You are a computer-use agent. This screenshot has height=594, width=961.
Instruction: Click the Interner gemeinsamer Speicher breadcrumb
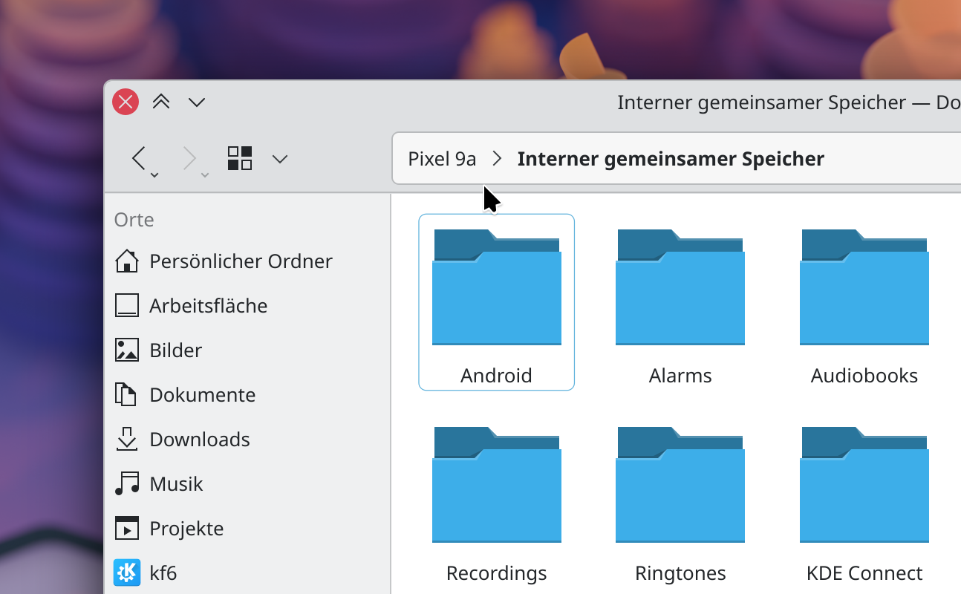tap(671, 159)
